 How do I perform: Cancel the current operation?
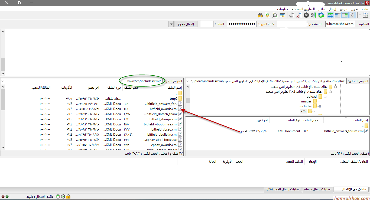tap(306, 15)
